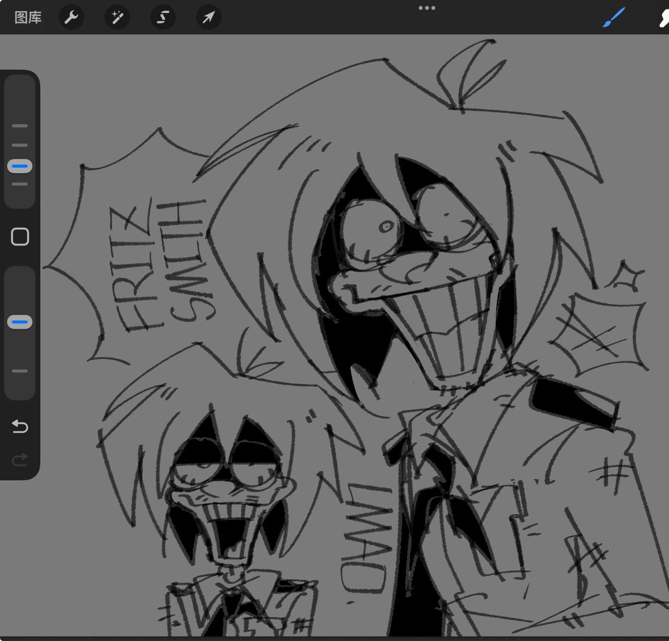Activate the Selection S-shaped tool
The height and width of the screenshot is (641, 669).
point(163,17)
